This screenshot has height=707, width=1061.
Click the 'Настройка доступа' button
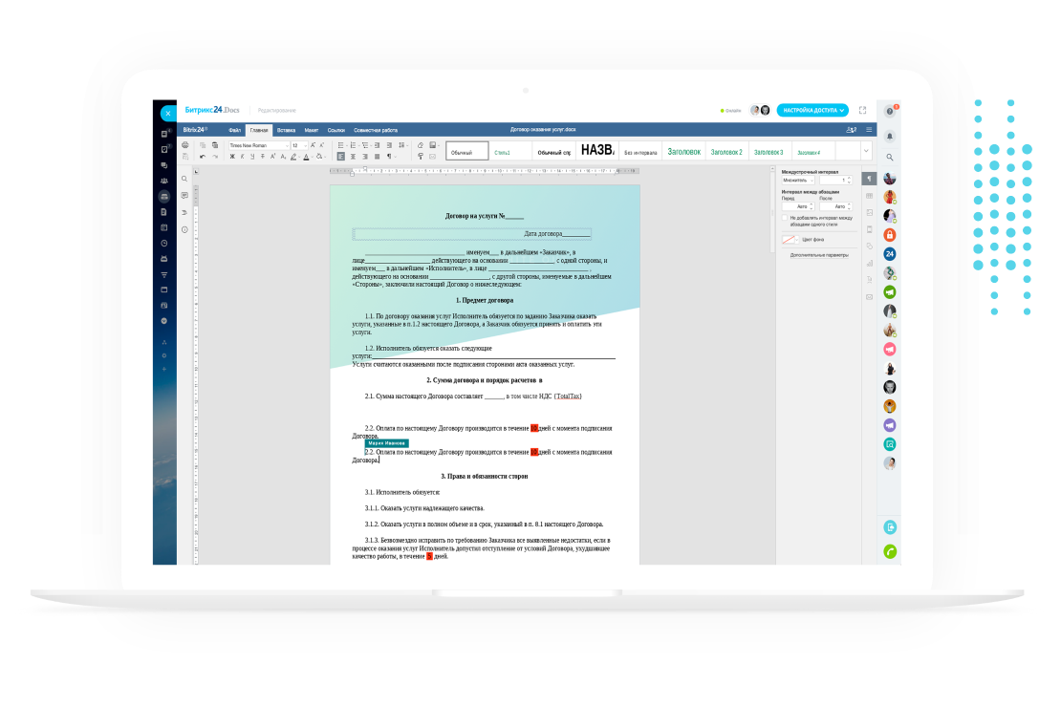coord(812,110)
